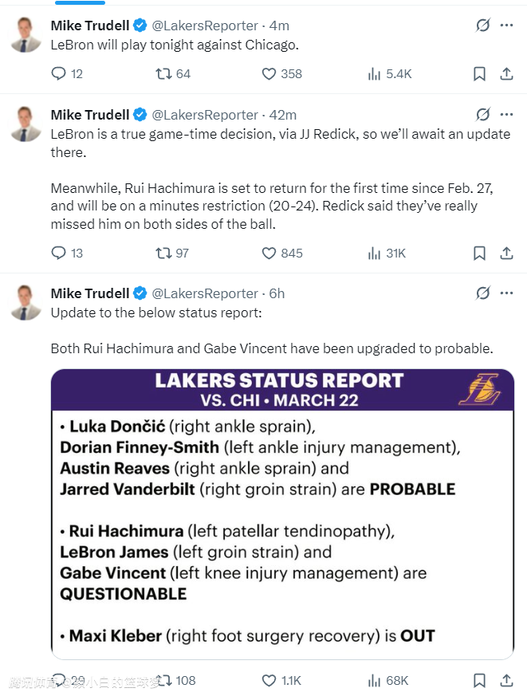527x696 pixels.
Task: Click @LakersReporter handle on the 42m tweet
Action: click(205, 115)
